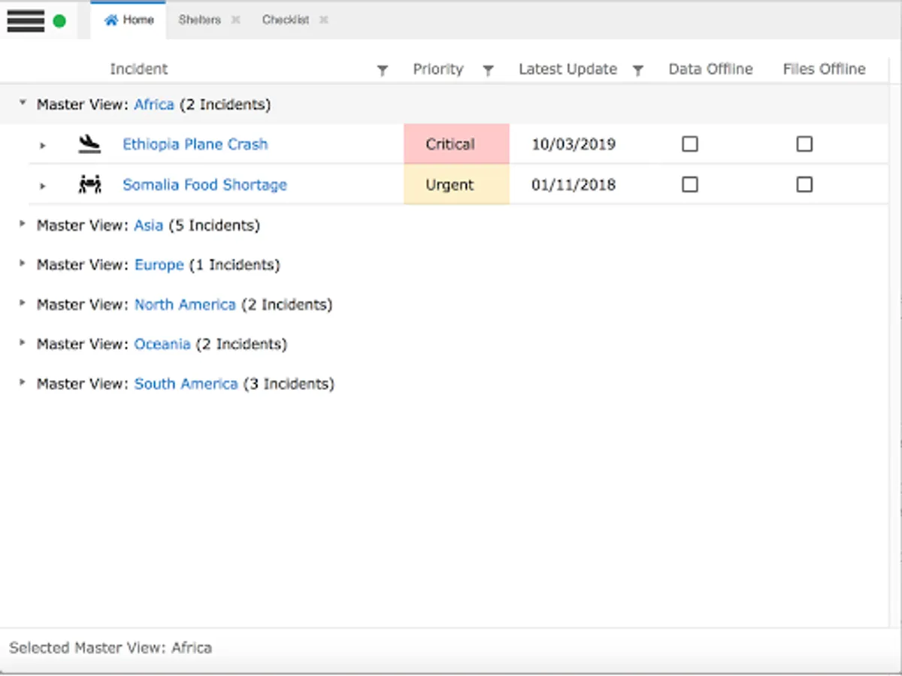Open the South America master view link

click(x=186, y=385)
